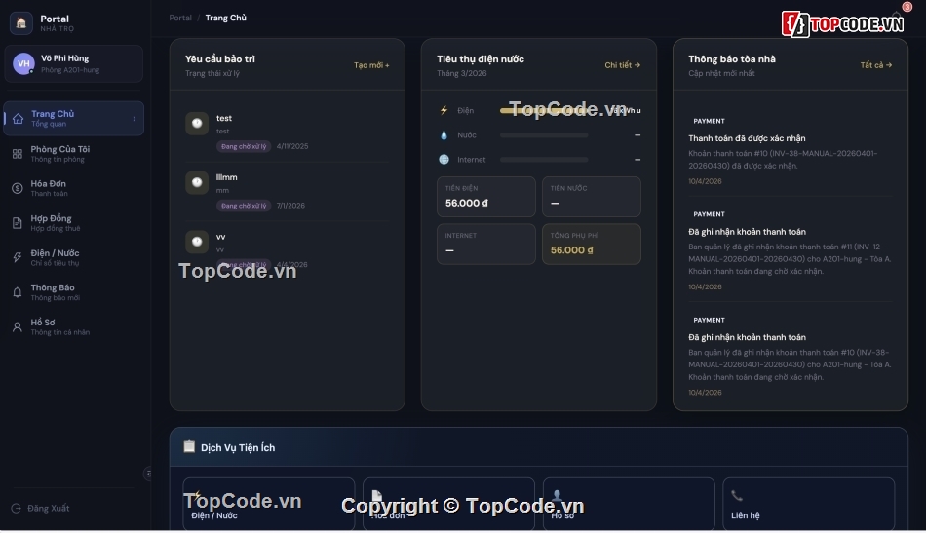Open the Liên hệ service card

[x=808, y=504]
